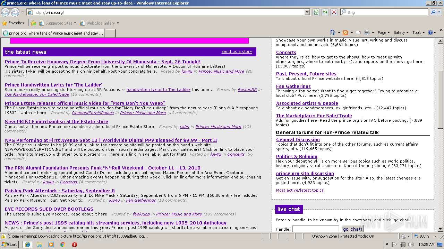Open the NPG First Avenue PPV story

111,140
